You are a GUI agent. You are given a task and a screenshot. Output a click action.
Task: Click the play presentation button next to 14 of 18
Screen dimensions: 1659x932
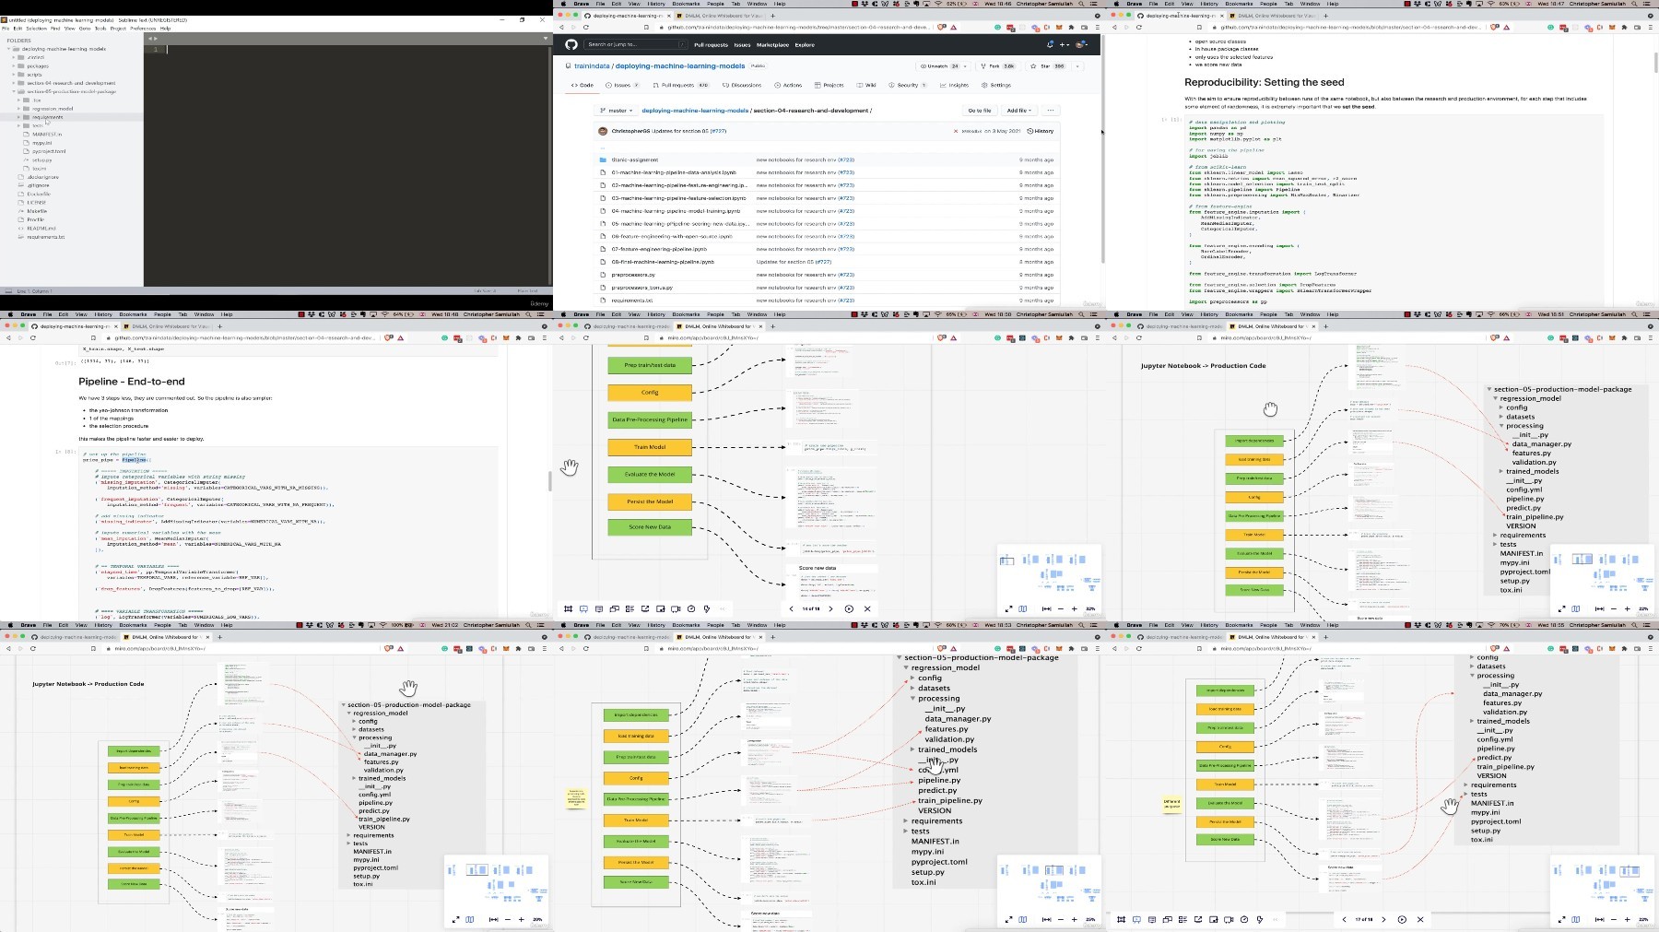(x=849, y=608)
